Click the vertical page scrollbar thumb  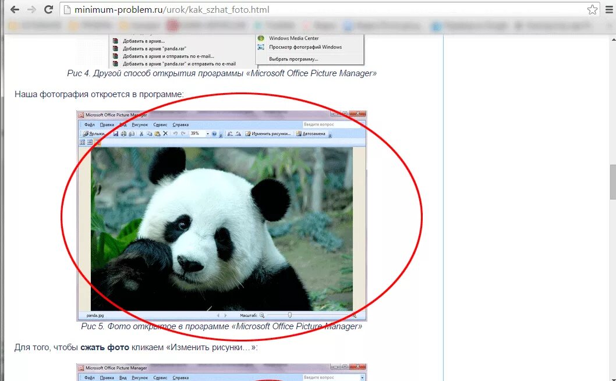pos(613,183)
